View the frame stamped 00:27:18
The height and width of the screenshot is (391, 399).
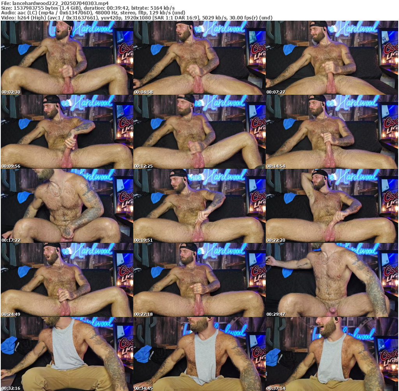click(x=199, y=280)
